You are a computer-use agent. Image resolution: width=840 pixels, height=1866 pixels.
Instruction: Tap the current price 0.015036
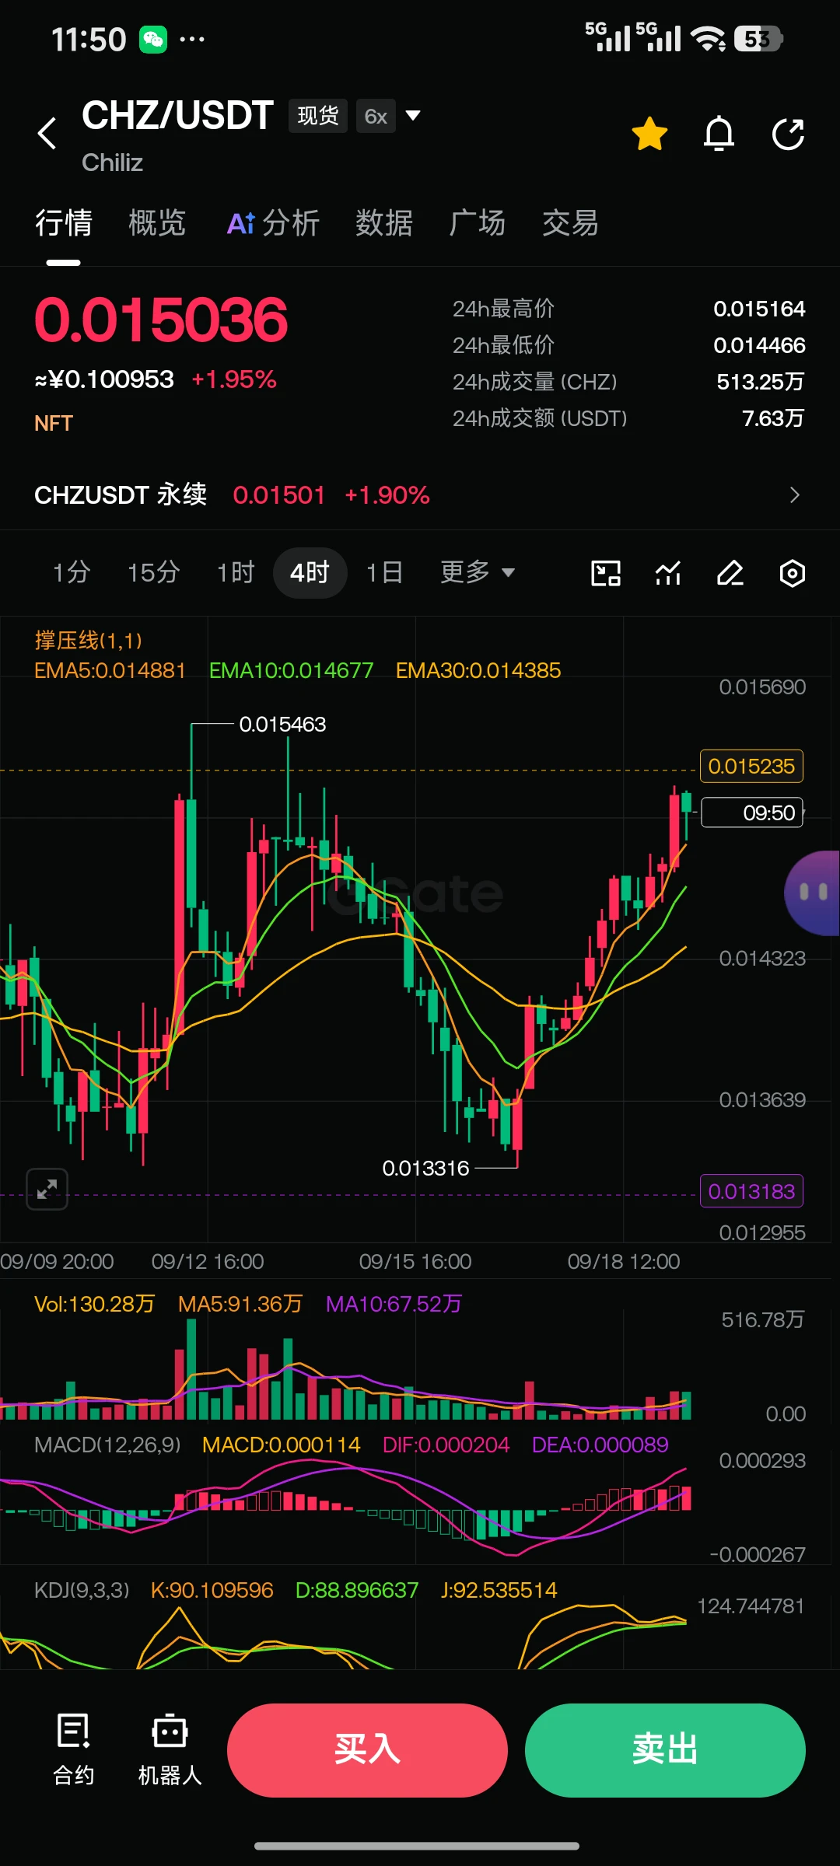[161, 320]
